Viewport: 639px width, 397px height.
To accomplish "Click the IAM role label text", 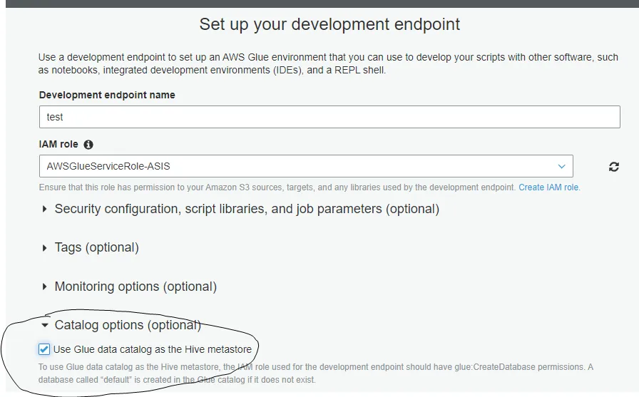I will coord(58,144).
